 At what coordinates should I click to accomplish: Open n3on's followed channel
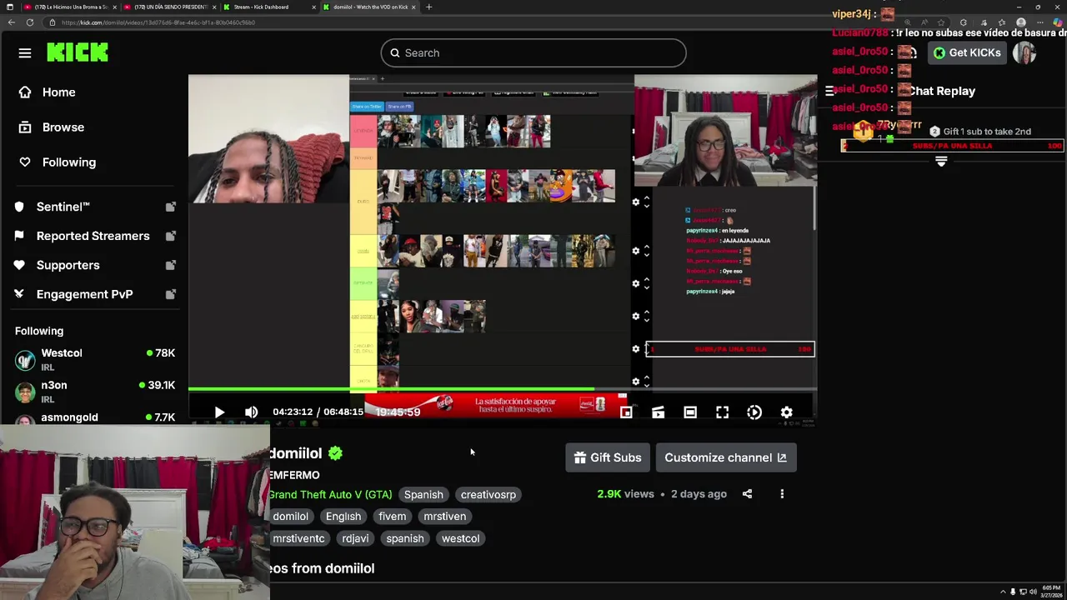tap(94, 392)
